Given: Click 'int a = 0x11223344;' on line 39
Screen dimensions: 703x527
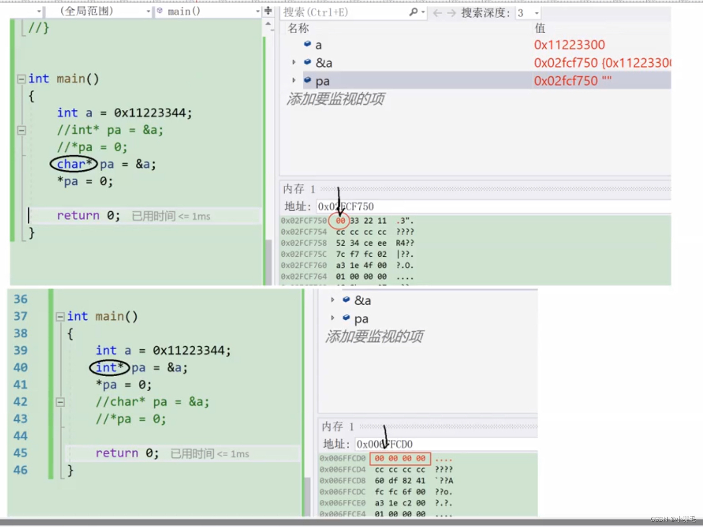Looking at the screenshot, I should tap(163, 350).
